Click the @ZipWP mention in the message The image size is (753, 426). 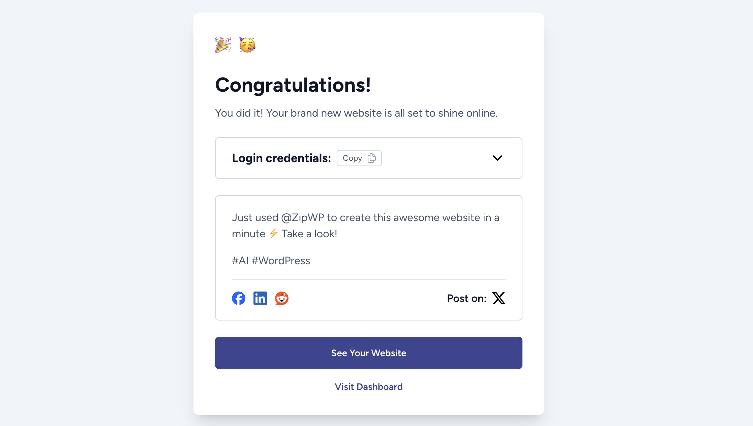[x=302, y=218]
